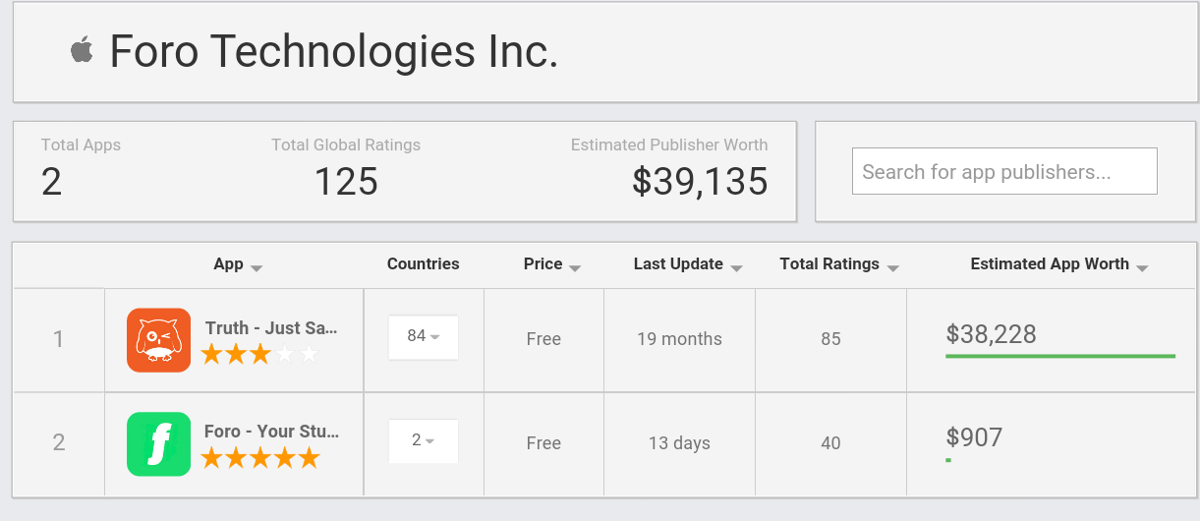Click the Truth app star rating
The image size is (1200, 521).
[259, 355]
